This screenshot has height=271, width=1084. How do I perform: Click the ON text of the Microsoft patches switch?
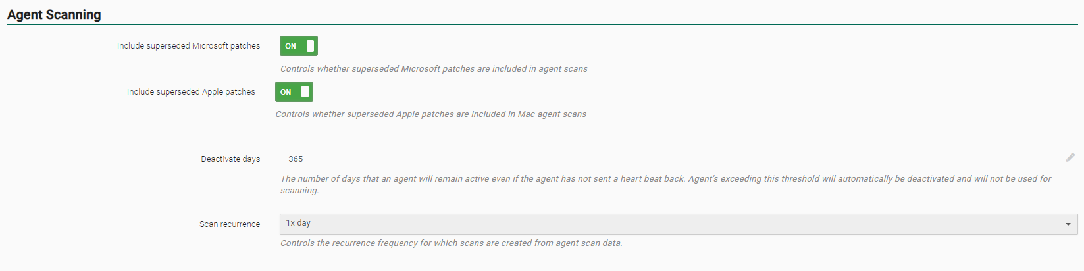[x=290, y=46]
